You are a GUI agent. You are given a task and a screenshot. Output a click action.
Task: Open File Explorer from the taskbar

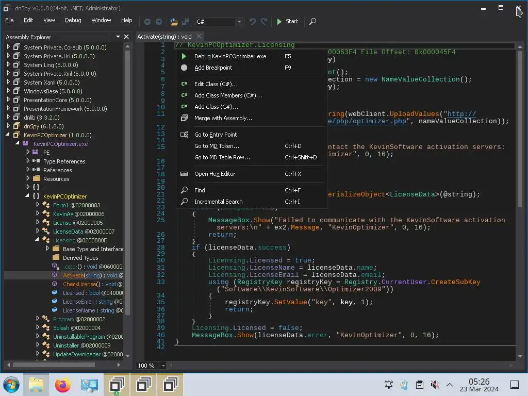coord(36,385)
